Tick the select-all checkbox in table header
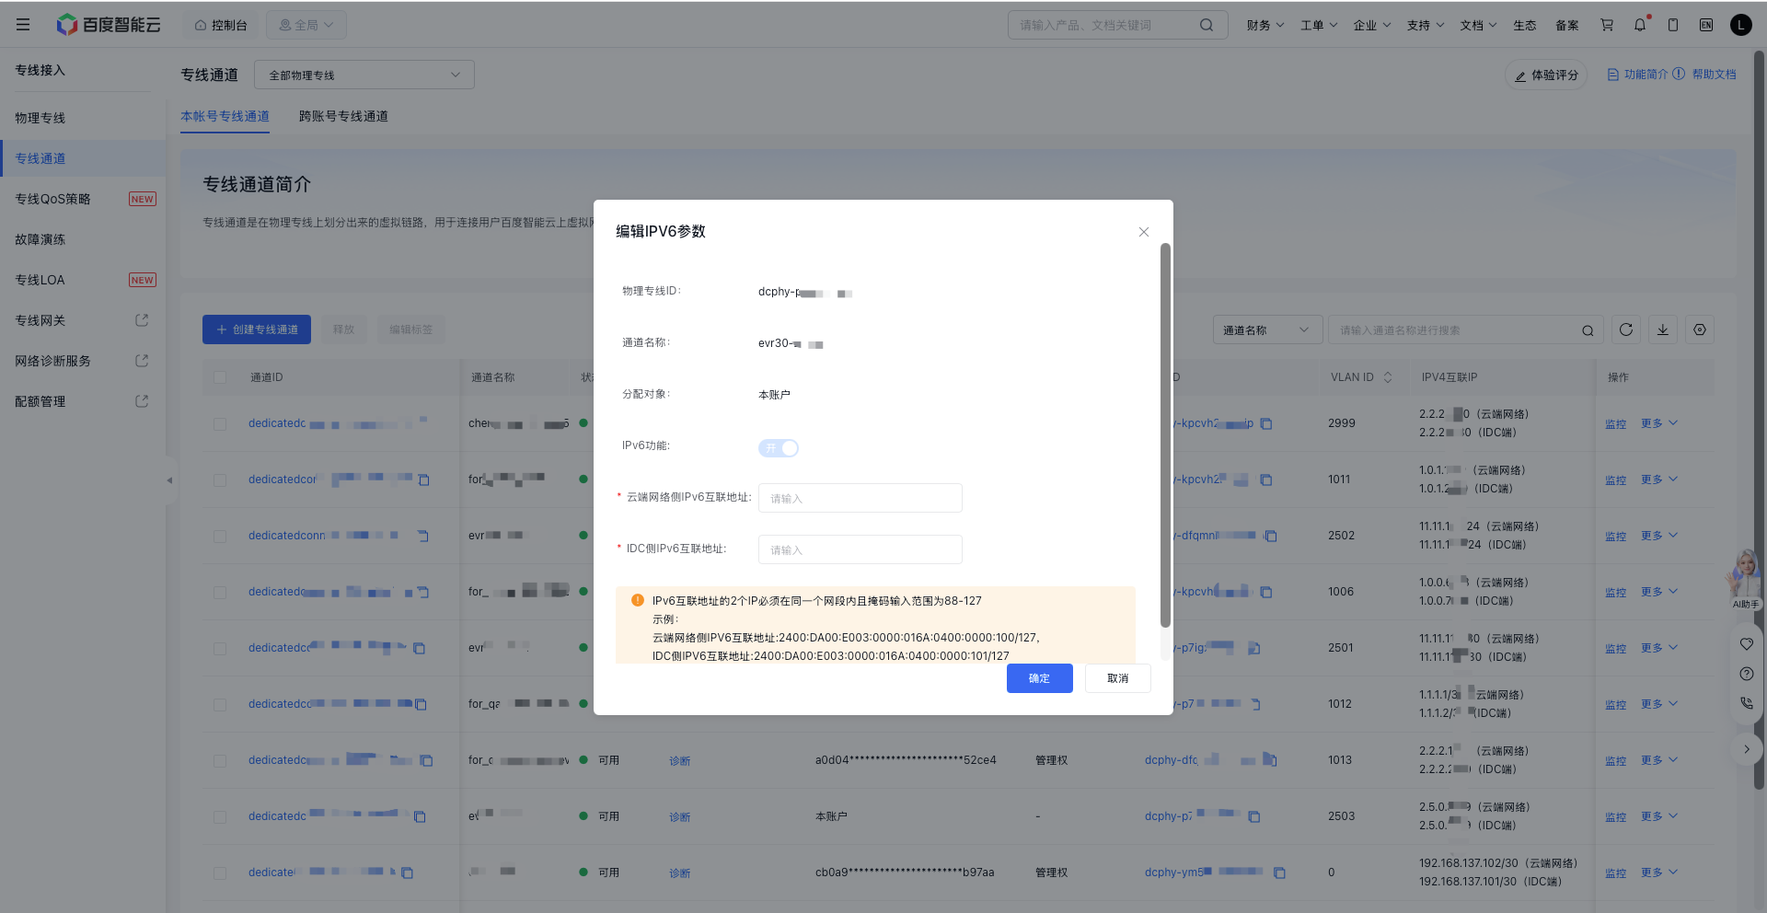 [220, 377]
